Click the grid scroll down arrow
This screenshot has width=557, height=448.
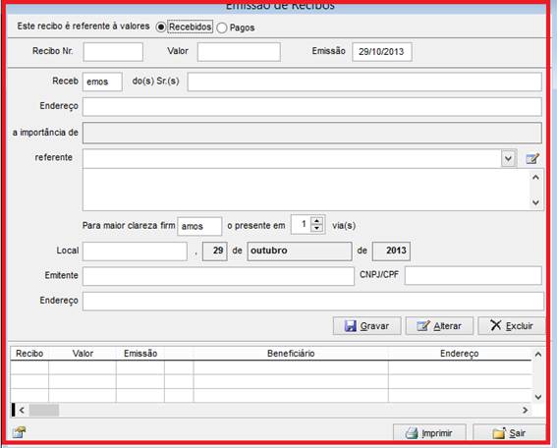[x=537, y=397]
